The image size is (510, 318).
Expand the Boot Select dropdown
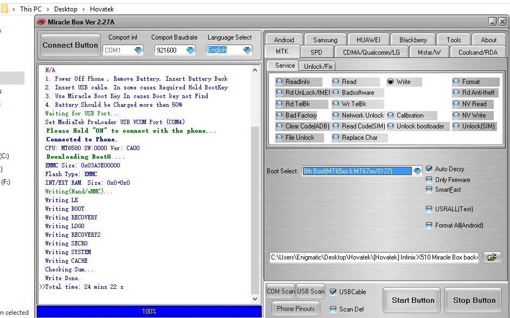click(x=417, y=170)
